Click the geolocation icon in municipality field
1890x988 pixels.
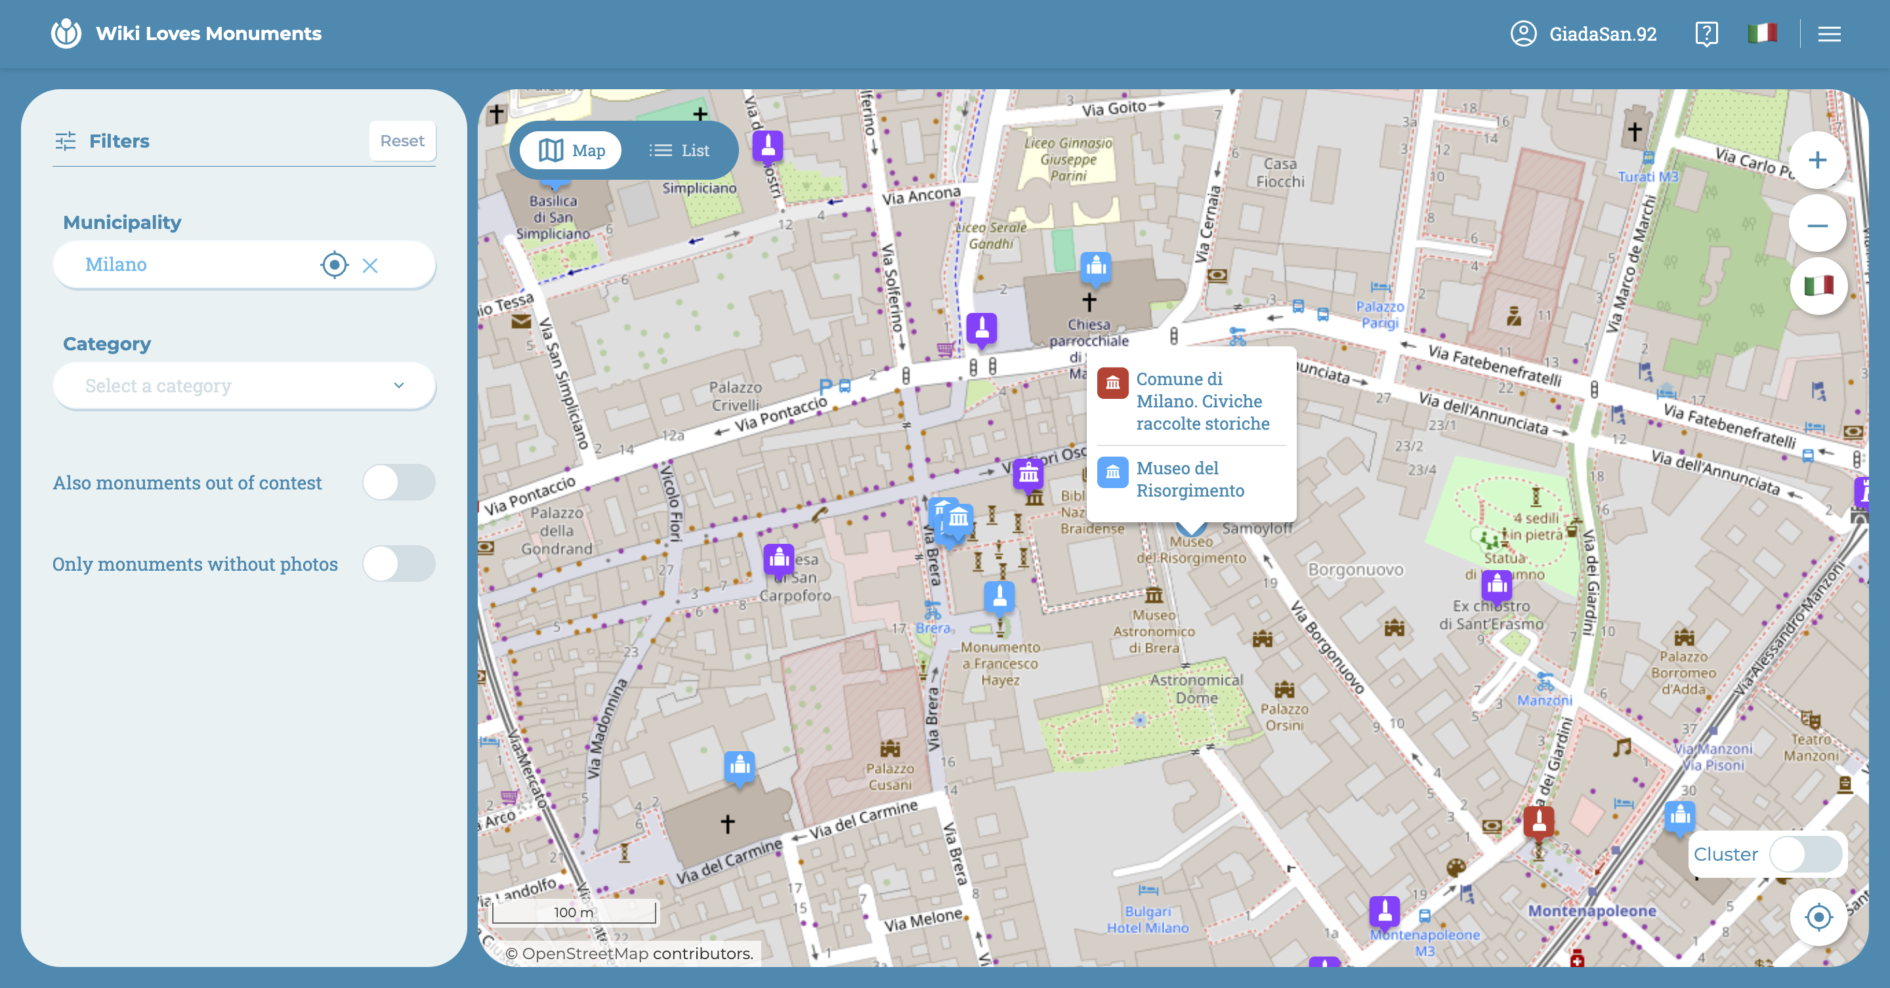tap(334, 265)
